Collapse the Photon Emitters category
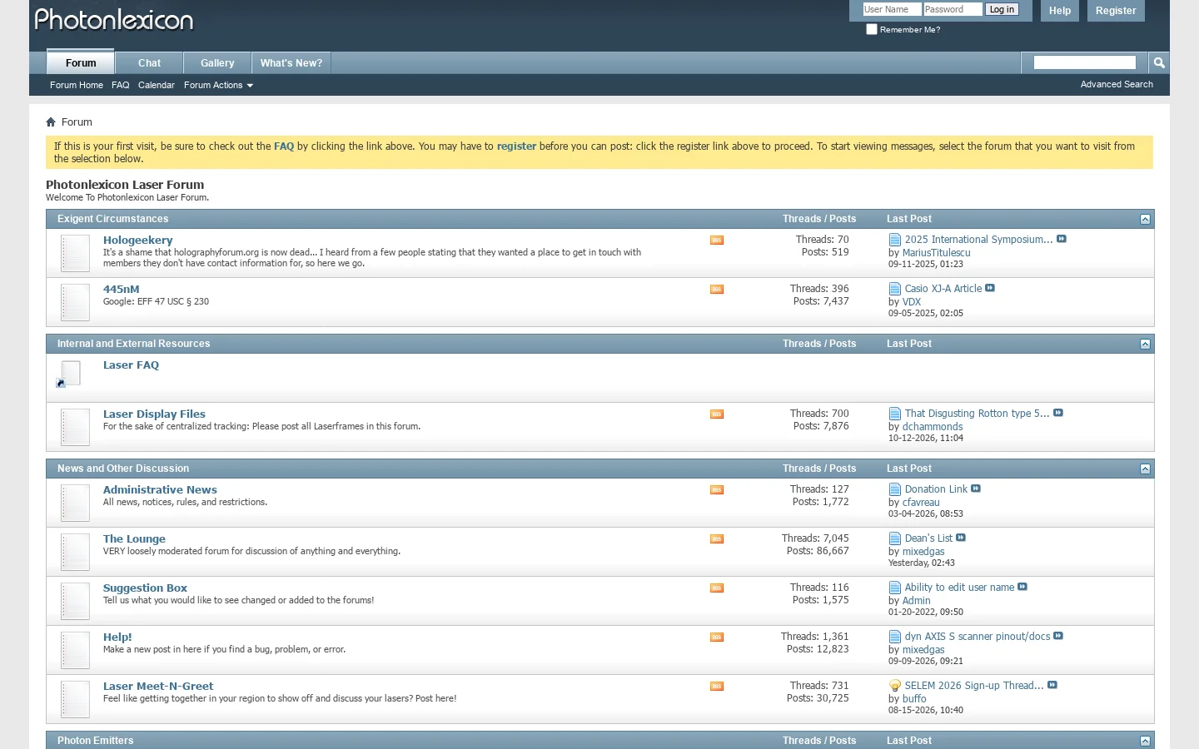This screenshot has width=1199, height=749. (1145, 741)
